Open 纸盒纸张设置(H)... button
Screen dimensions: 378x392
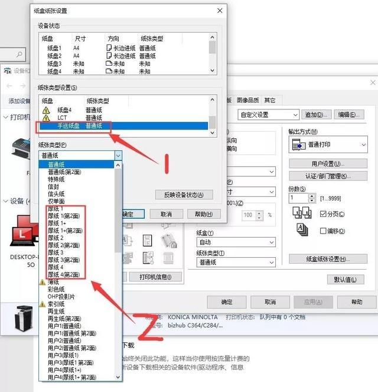(328, 259)
